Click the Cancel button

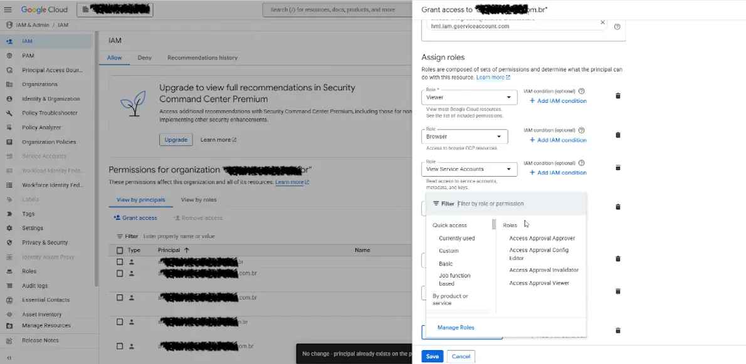461,356
